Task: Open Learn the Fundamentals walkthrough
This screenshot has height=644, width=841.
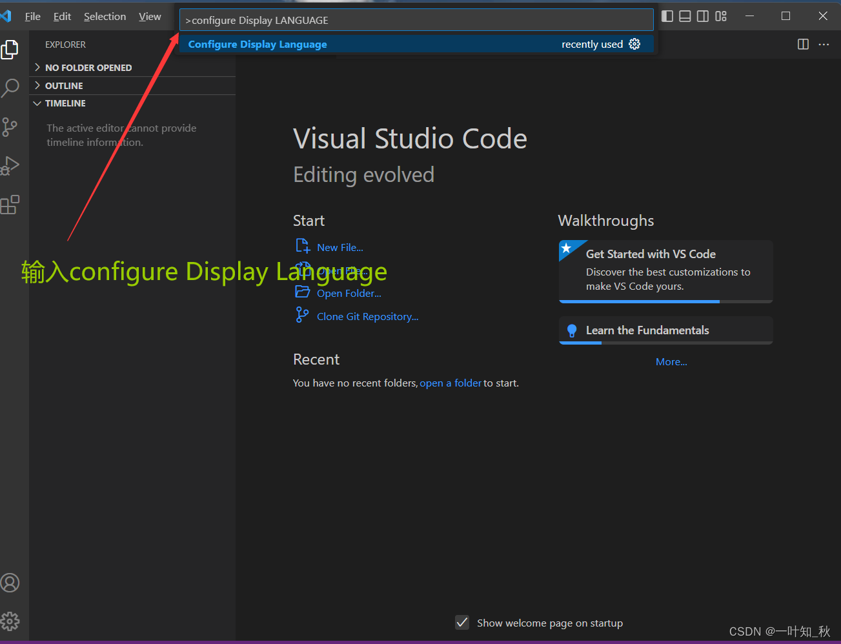Action: coord(665,330)
